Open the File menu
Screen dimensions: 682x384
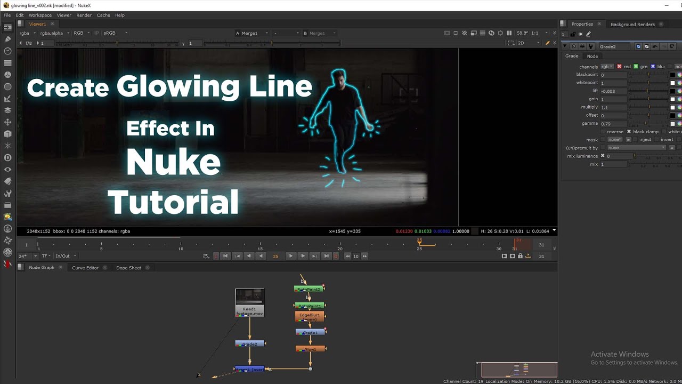pos(7,15)
